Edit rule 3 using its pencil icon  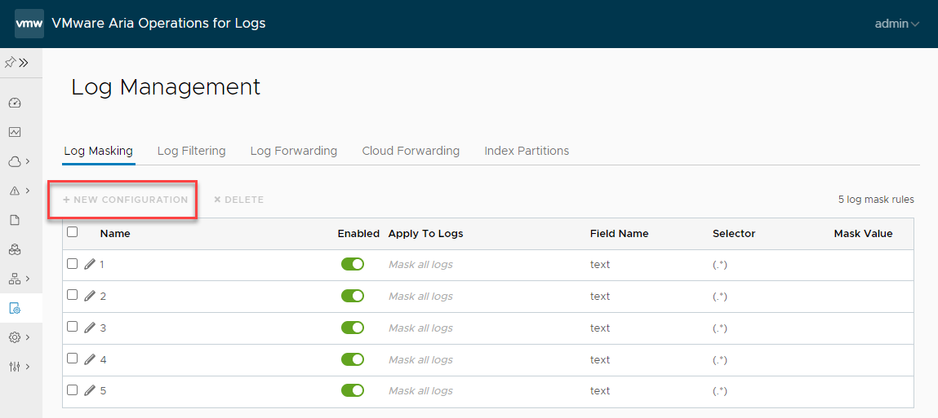pyautogui.click(x=90, y=328)
